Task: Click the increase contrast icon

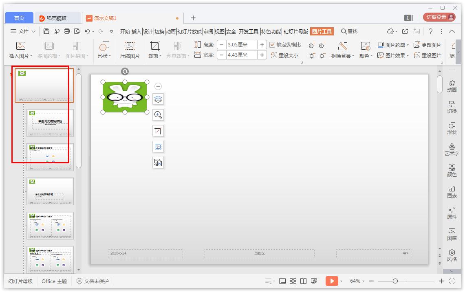Action: click(312, 45)
